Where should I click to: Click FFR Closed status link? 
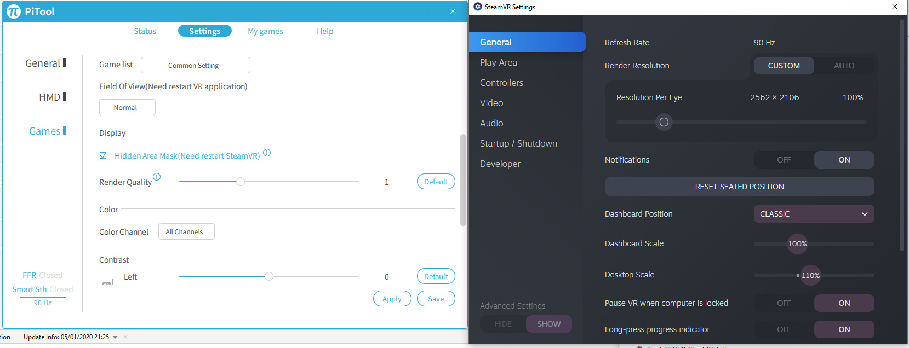[43, 275]
